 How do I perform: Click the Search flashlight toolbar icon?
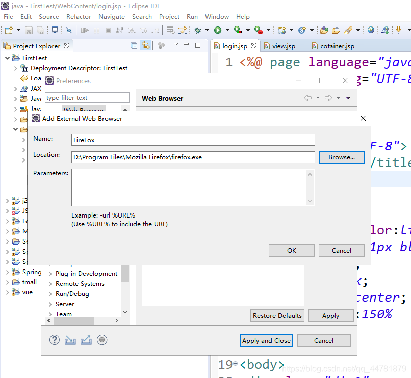pyautogui.click(x=348, y=30)
